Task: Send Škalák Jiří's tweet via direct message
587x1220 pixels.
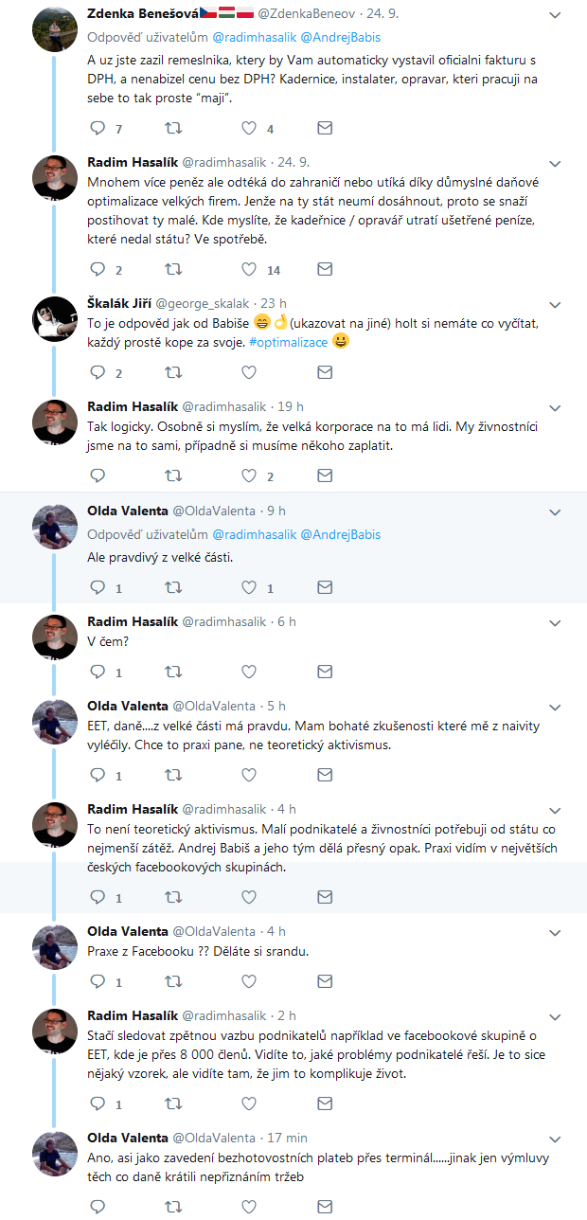Action: (324, 372)
